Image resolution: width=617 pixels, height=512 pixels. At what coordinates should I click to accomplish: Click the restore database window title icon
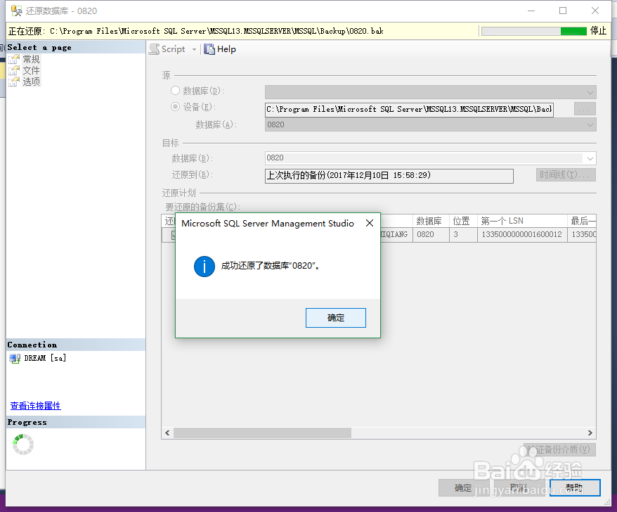point(17,11)
